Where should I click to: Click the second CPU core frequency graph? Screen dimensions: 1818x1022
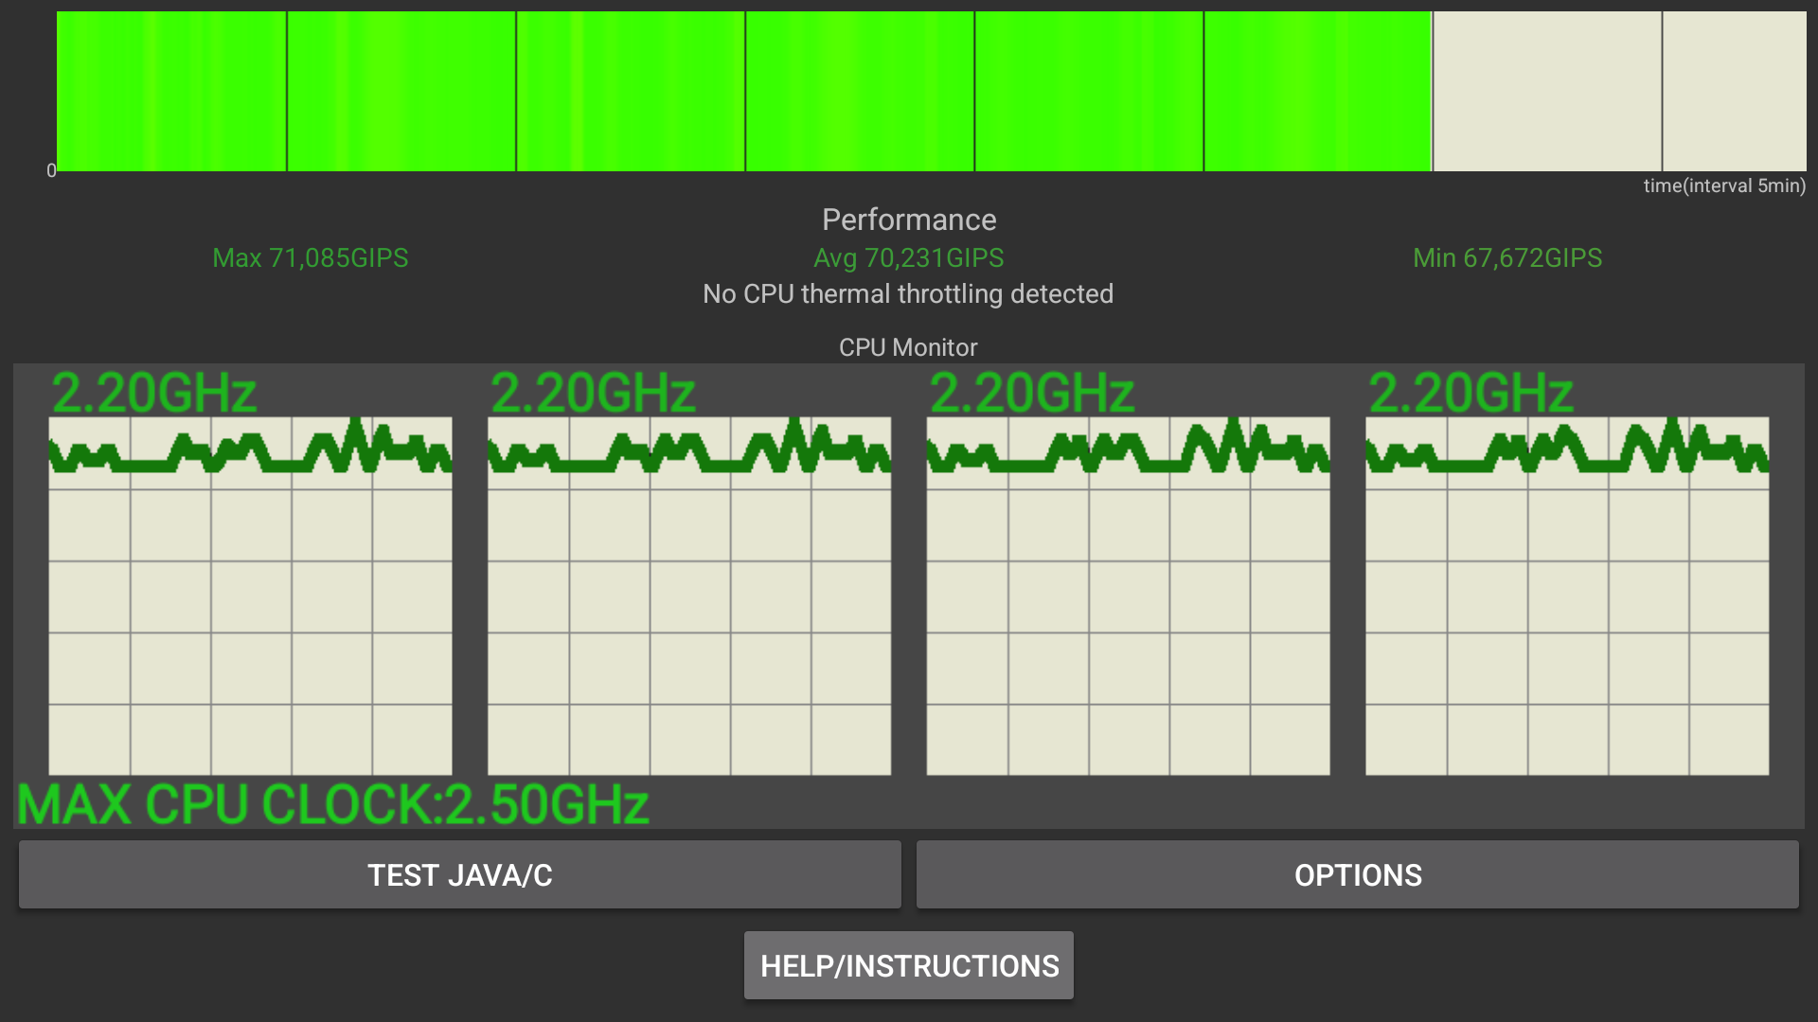click(689, 596)
